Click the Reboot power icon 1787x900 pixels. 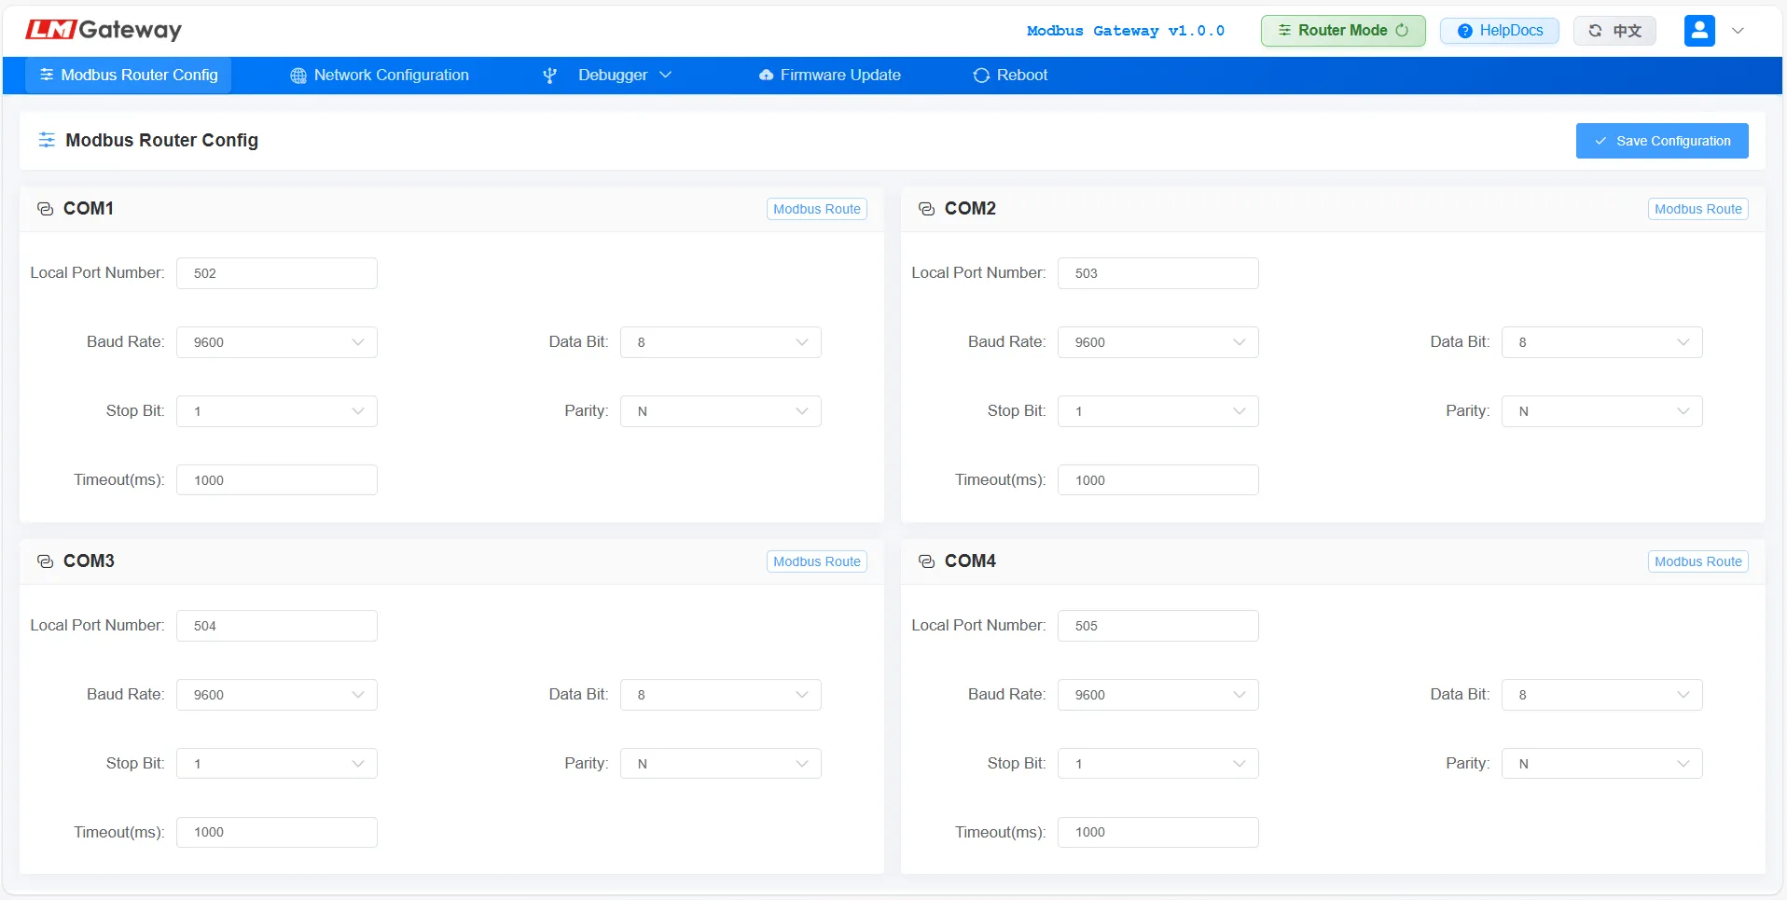(981, 76)
